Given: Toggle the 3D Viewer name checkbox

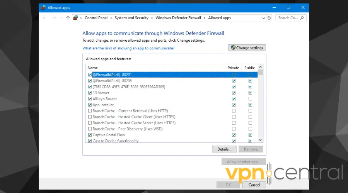Looking at the screenshot, I should point(90,93).
